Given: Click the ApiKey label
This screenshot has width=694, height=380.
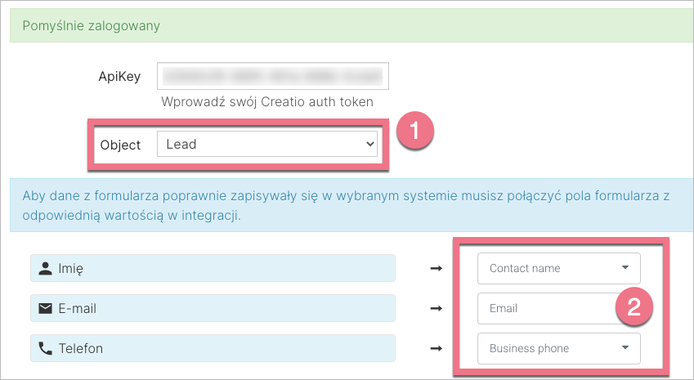Looking at the screenshot, I should coord(119,77).
